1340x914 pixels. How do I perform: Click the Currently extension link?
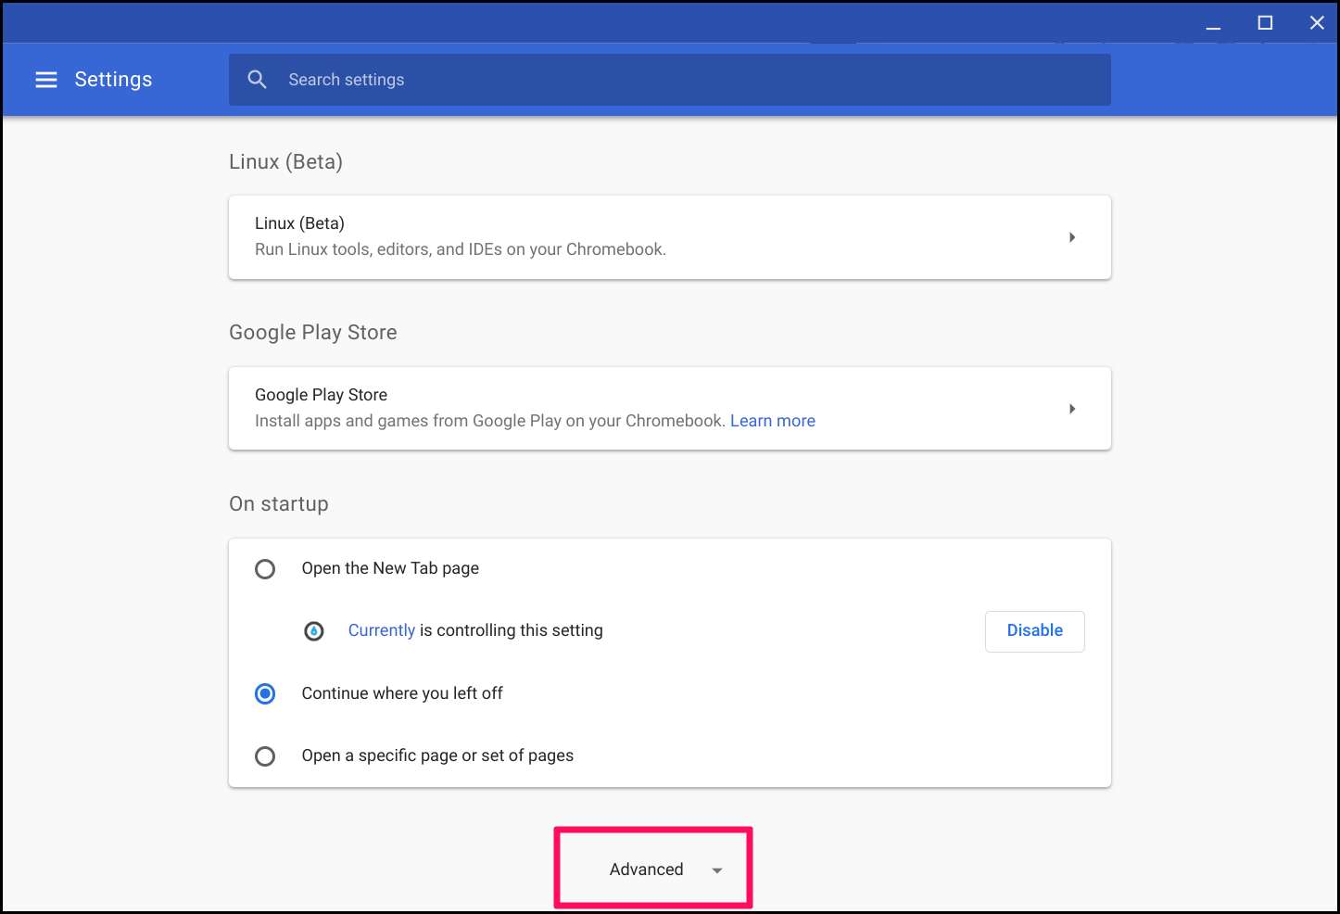click(x=381, y=630)
